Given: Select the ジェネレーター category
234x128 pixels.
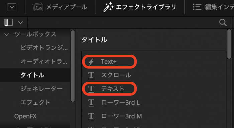Looking at the screenshot, I should 41,89.
